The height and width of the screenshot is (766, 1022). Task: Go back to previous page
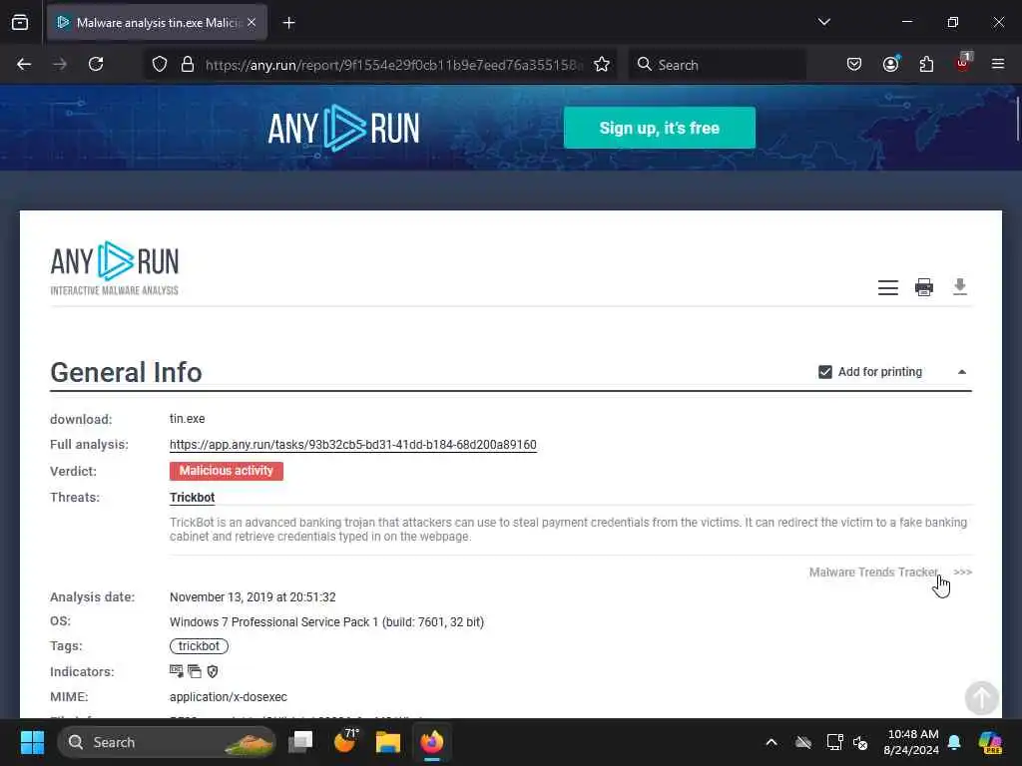(x=24, y=64)
